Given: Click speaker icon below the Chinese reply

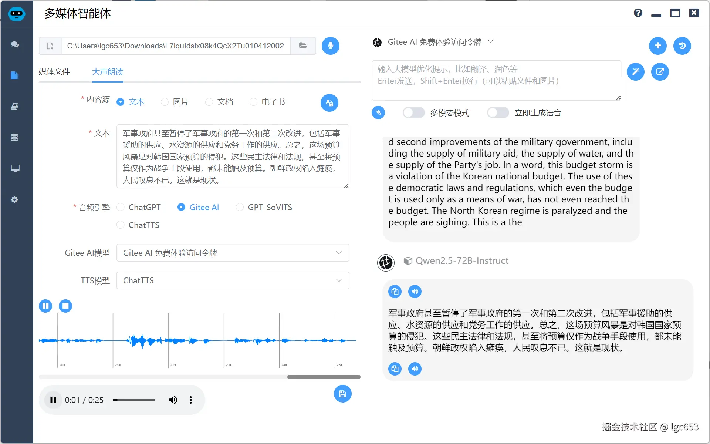Looking at the screenshot, I should [415, 369].
